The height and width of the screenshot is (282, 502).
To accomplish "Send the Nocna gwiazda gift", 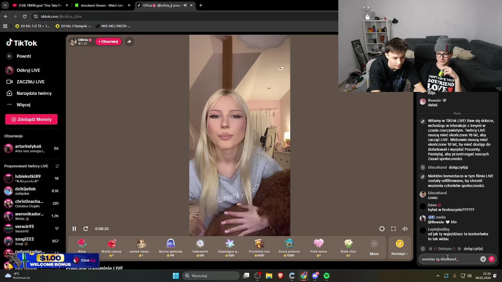I will coord(170,248).
